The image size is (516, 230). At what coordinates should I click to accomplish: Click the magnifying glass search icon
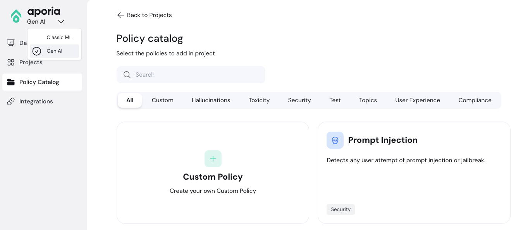127,75
